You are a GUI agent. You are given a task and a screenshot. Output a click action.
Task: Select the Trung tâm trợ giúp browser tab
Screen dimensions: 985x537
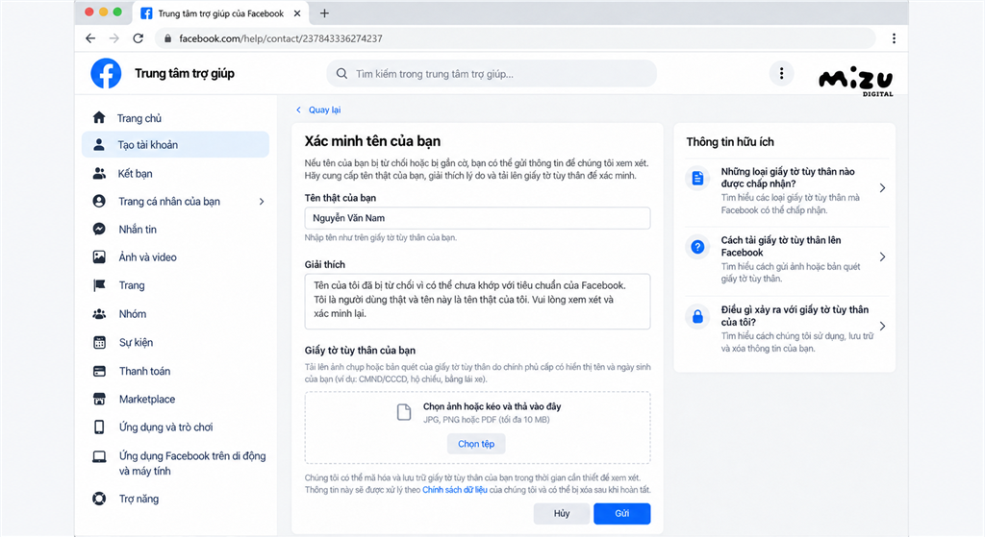pyautogui.click(x=220, y=13)
